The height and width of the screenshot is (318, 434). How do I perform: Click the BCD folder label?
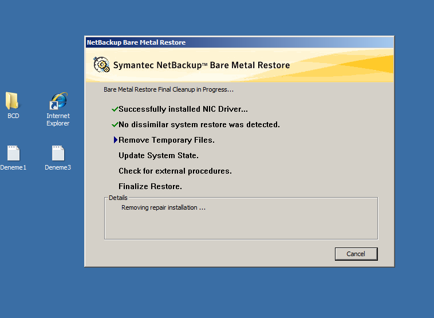(x=13, y=116)
